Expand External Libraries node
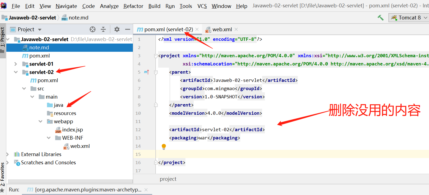 click(8, 154)
